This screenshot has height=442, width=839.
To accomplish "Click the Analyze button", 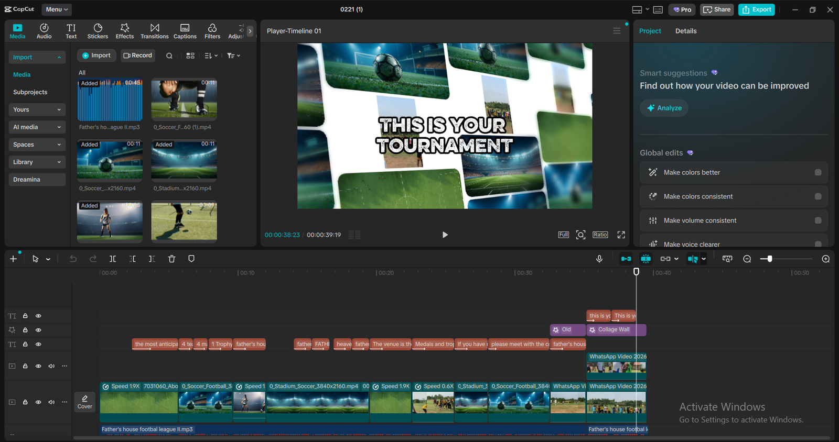I will (x=664, y=108).
